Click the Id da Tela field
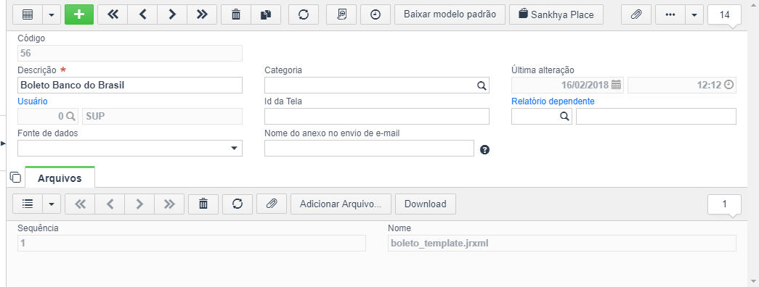This screenshot has height=287, width=759. click(377, 117)
